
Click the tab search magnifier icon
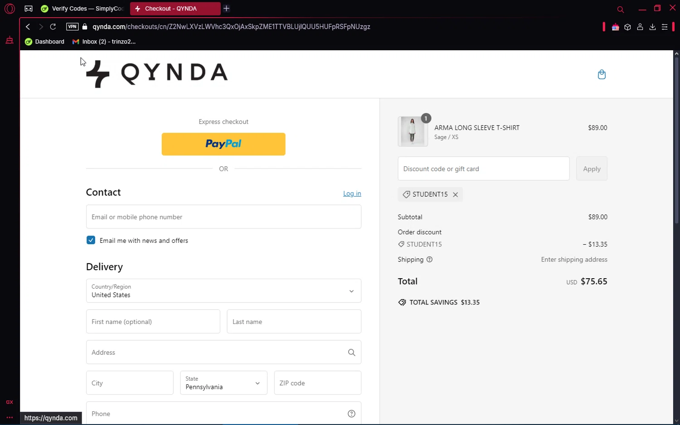(x=621, y=9)
